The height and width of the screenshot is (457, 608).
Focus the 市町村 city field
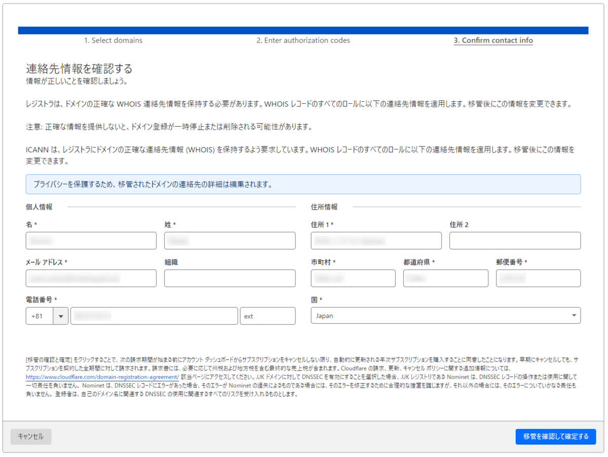(353, 278)
